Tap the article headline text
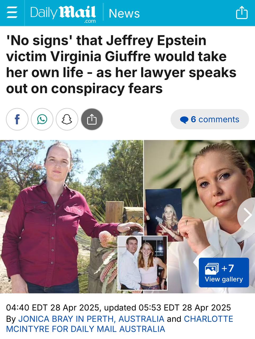The height and width of the screenshot is (339, 255). [121, 65]
